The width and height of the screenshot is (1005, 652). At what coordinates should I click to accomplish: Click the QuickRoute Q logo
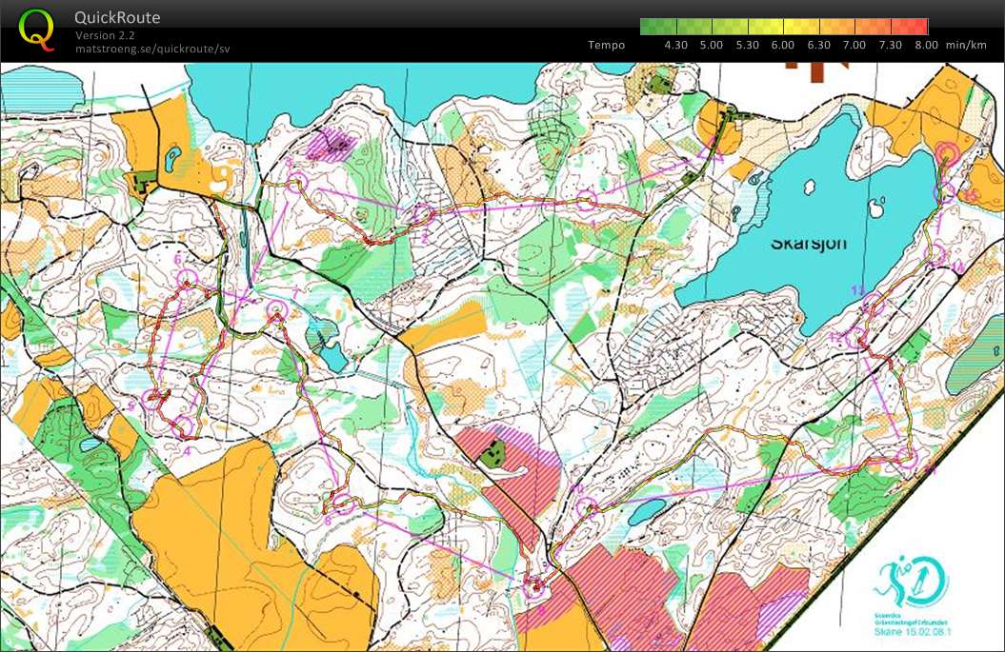[35, 30]
